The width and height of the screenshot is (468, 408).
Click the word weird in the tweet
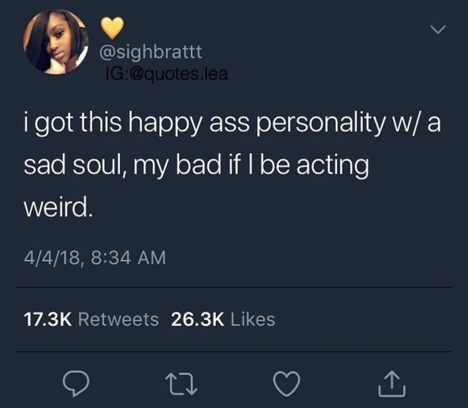[x=57, y=207]
